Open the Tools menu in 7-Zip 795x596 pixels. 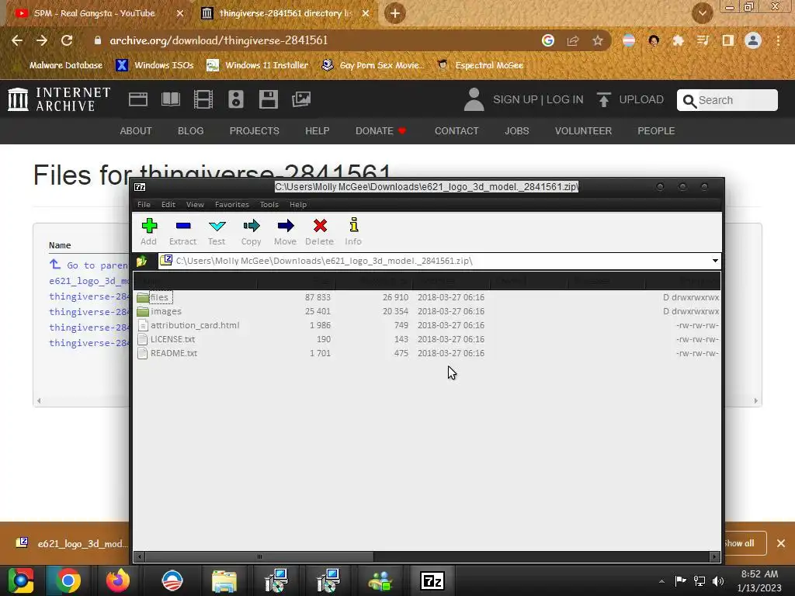tap(269, 205)
